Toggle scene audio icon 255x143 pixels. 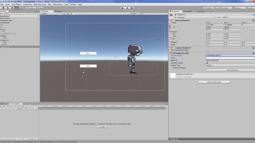(x=68, y=14)
